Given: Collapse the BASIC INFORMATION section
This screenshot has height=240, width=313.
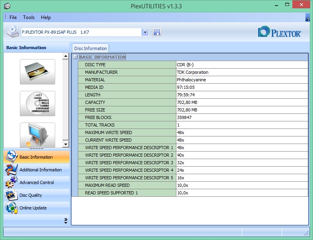Looking at the screenshot, I should coord(75,57).
